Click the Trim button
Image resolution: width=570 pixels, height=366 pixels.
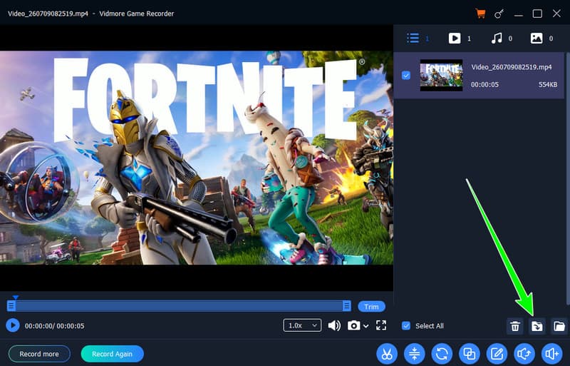coord(371,307)
